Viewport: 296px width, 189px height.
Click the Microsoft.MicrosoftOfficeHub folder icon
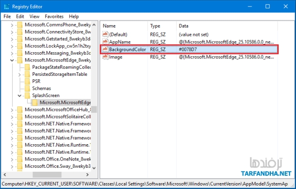pyautogui.click(x=20, y=110)
